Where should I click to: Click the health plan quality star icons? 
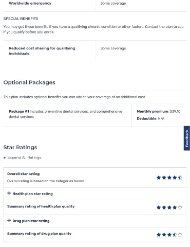click(x=169, y=207)
